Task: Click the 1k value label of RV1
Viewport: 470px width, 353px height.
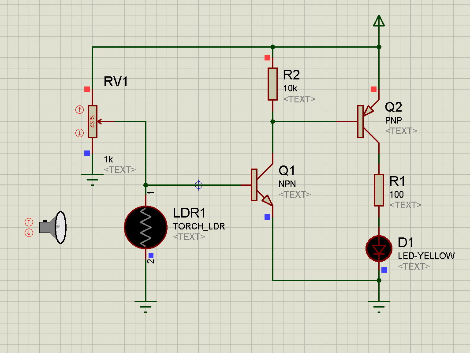Action: coord(108,159)
